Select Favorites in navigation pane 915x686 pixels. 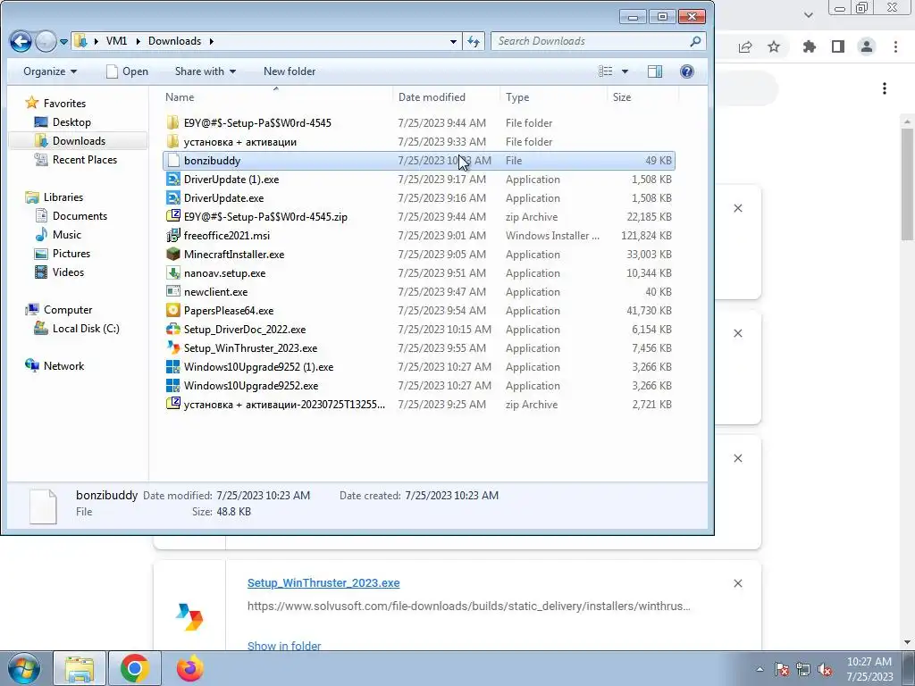pyautogui.click(x=64, y=104)
